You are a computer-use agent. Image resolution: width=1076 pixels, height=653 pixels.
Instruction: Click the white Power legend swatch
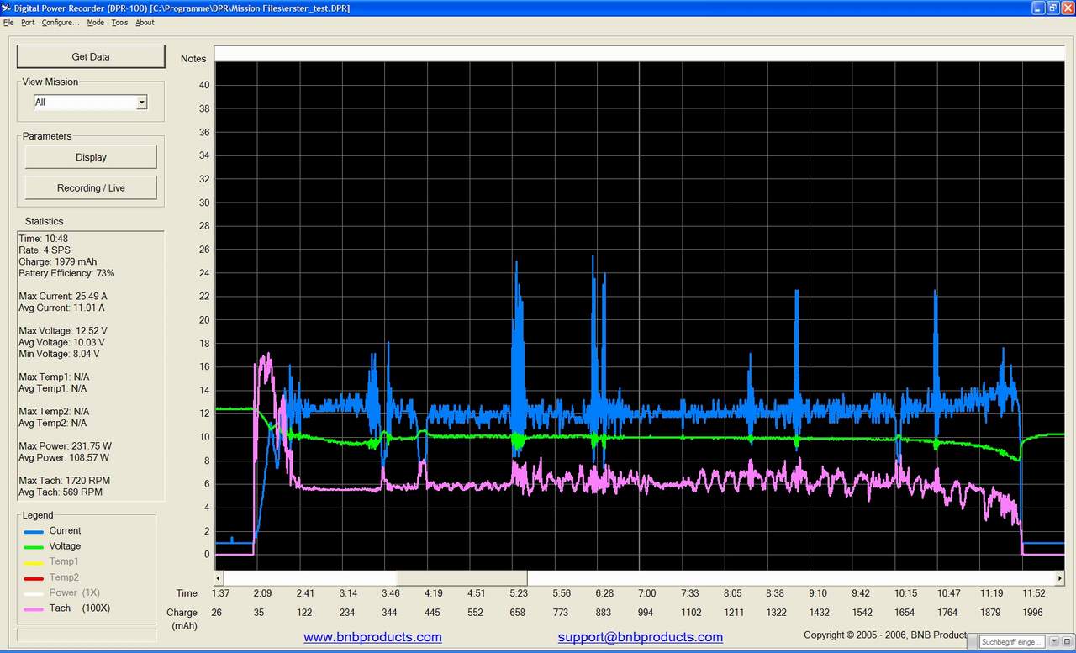pos(34,592)
